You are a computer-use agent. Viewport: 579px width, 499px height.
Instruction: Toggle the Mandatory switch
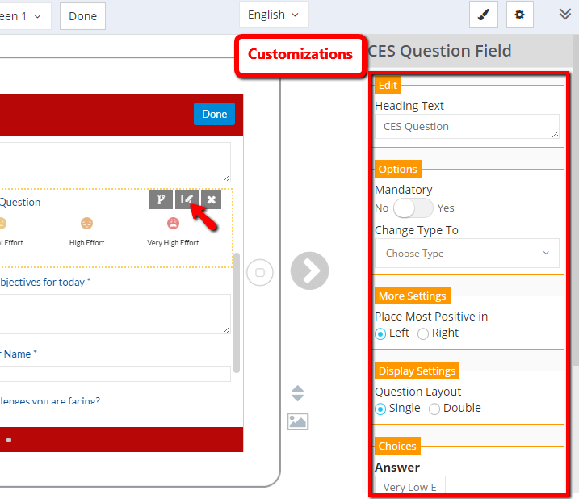413,208
